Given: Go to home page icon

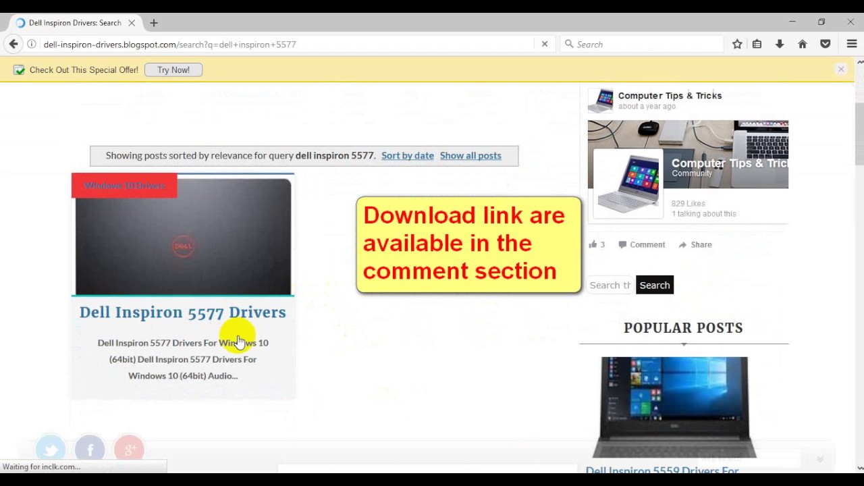Looking at the screenshot, I should (x=803, y=44).
